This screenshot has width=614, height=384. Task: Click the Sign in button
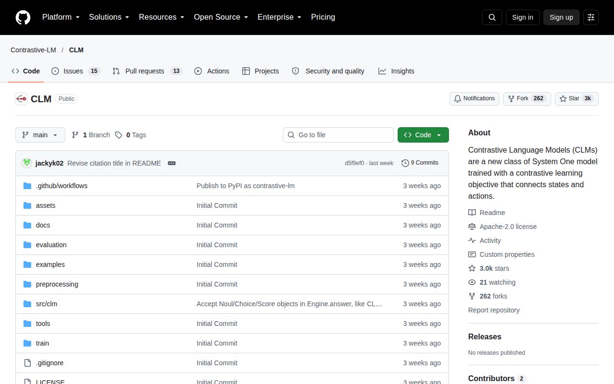point(522,17)
